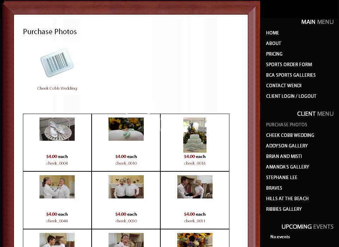The height and width of the screenshot is (247, 339).
Task: Click the cheek_0018 filename link
Action: [x=195, y=163]
